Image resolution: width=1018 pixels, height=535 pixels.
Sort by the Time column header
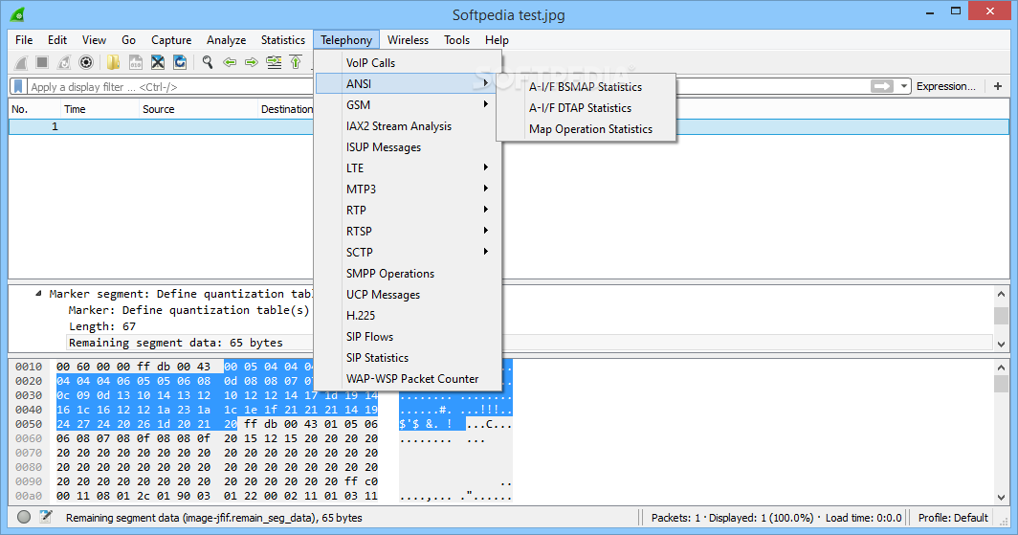click(100, 109)
